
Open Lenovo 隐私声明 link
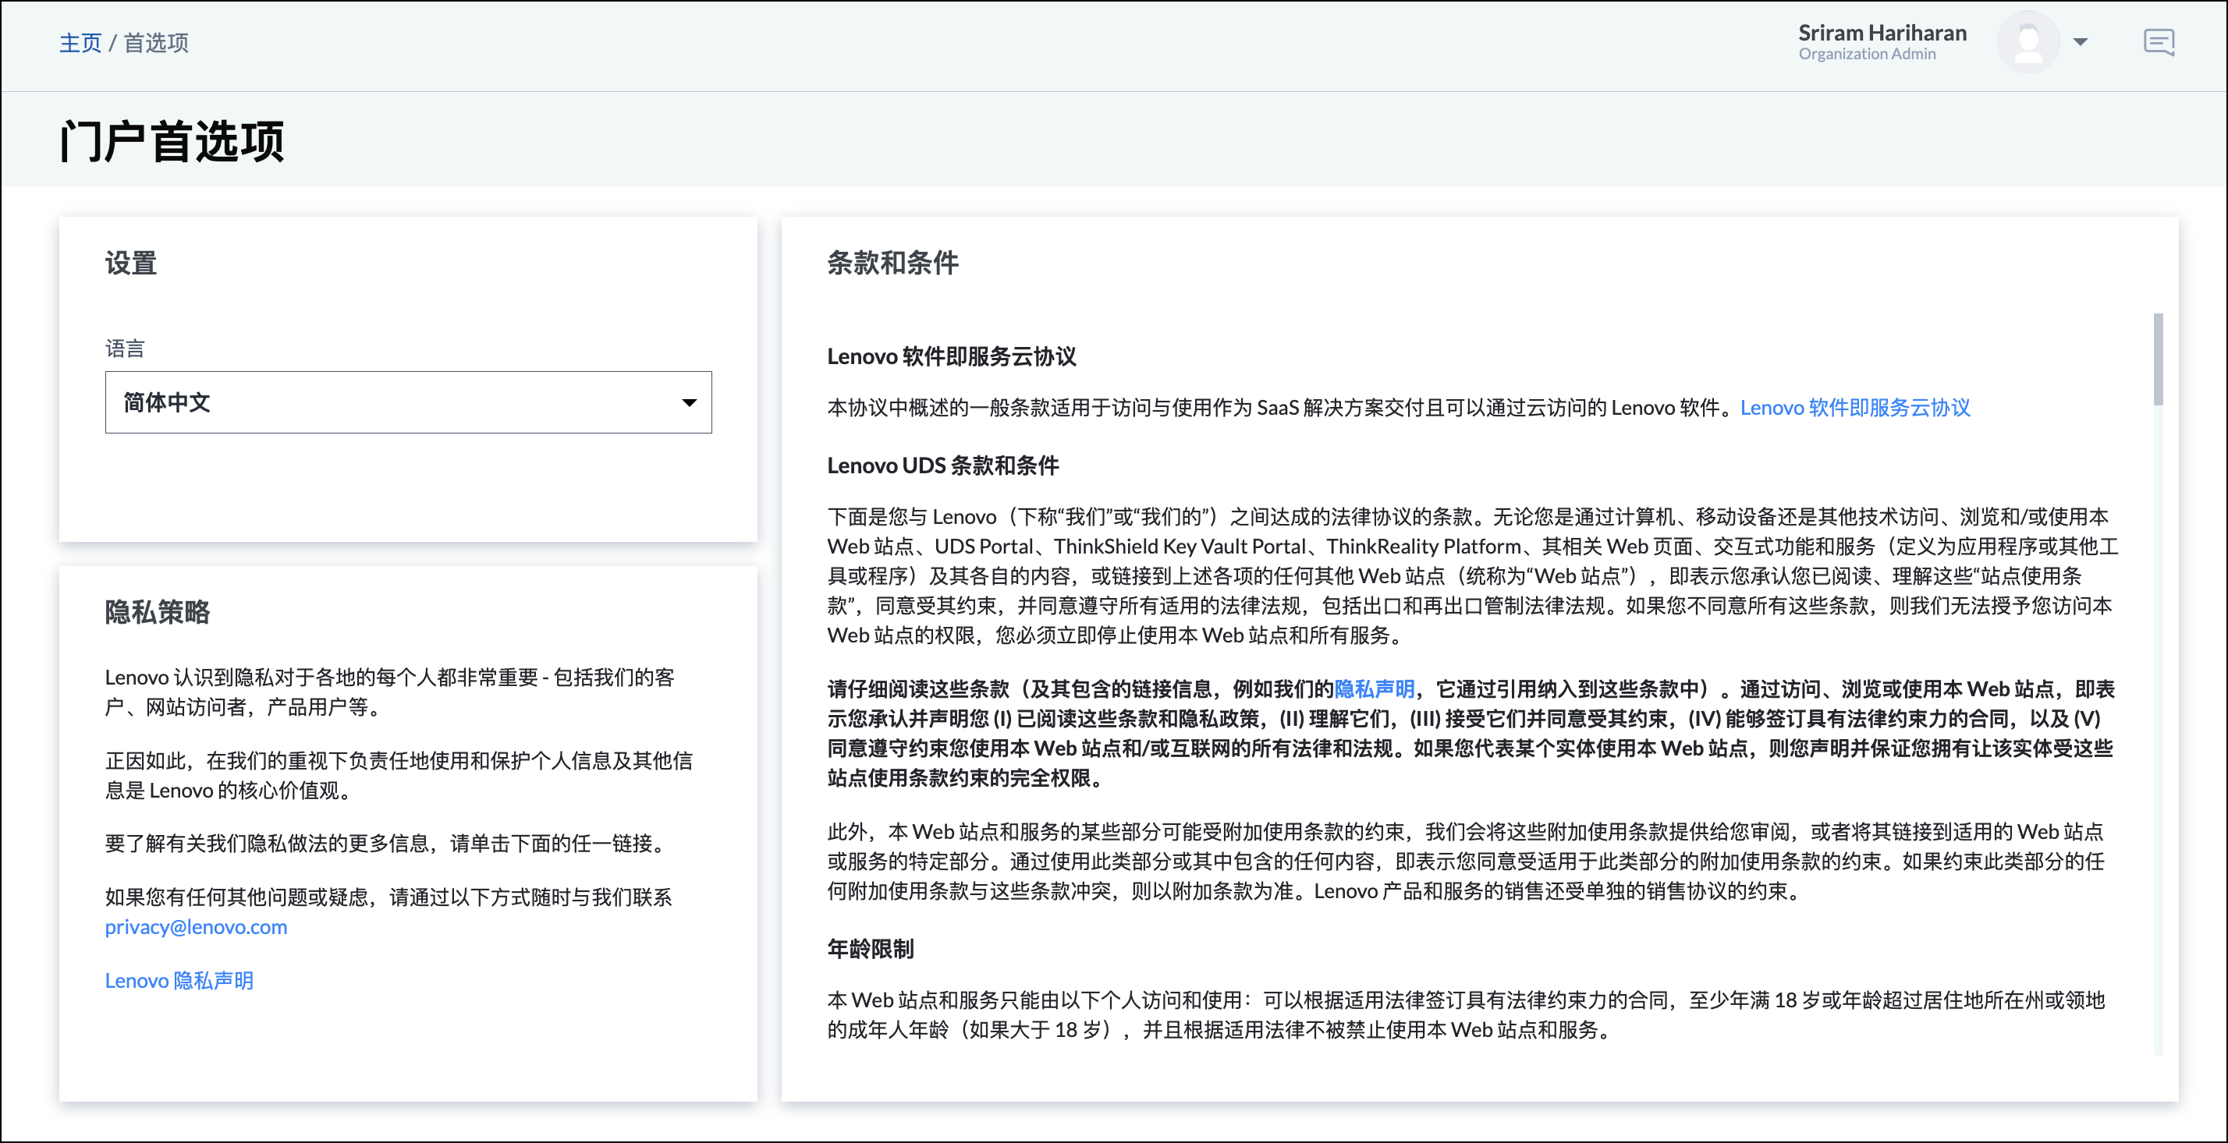179,981
